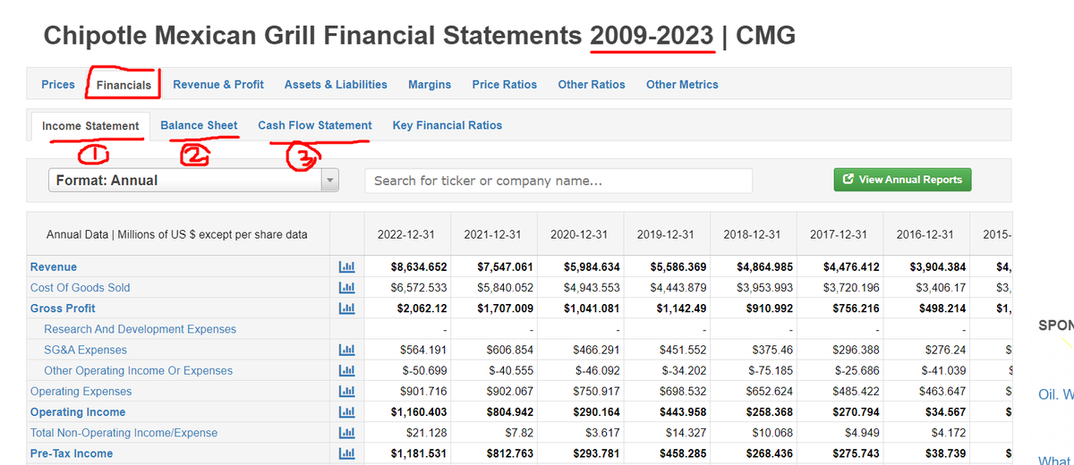Click the 2016-12-31 column header

[x=925, y=234]
